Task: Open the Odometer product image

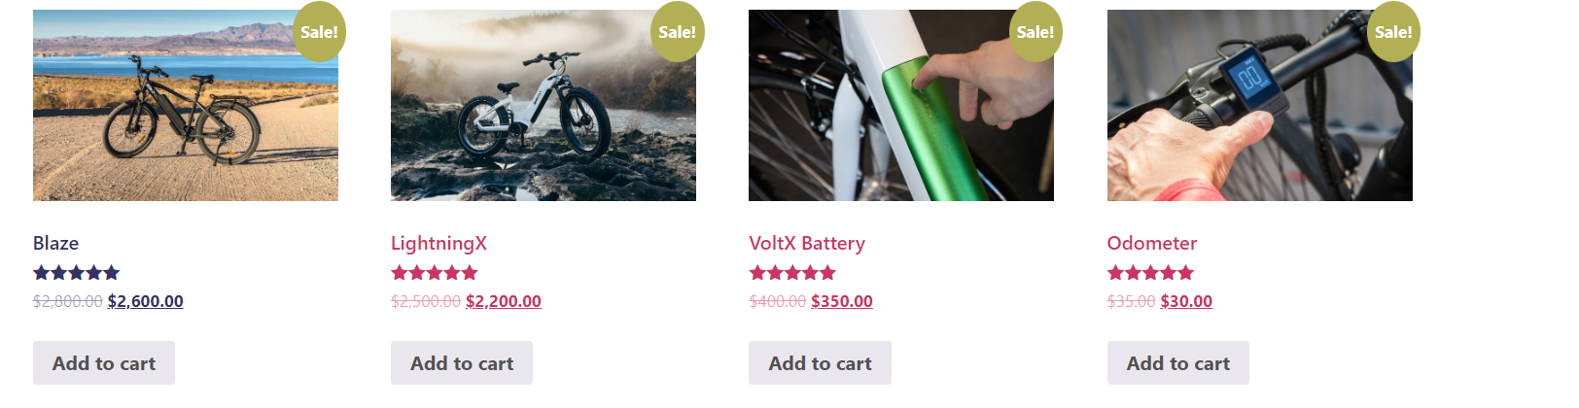Action: [x=1259, y=105]
